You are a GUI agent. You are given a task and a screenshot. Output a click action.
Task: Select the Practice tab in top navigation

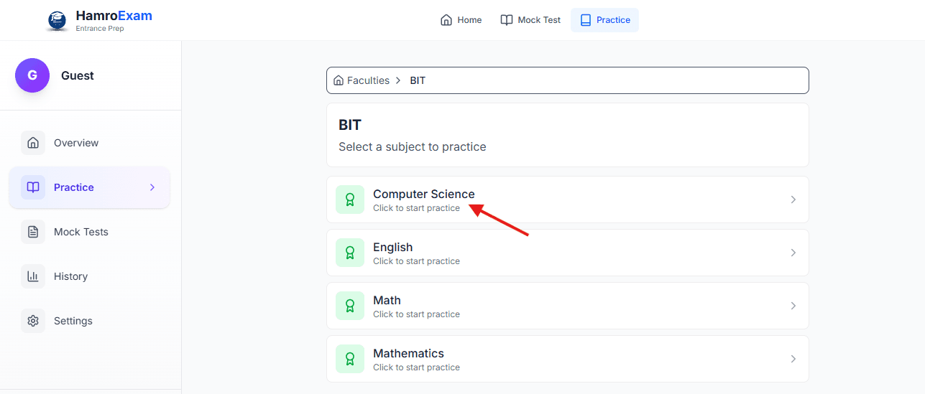(x=604, y=20)
